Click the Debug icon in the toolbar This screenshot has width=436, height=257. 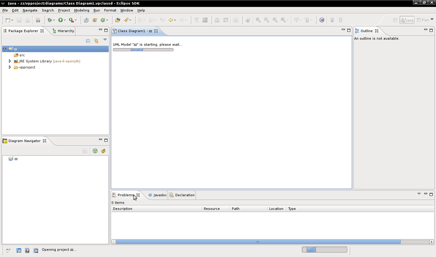(x=51, y=20)
